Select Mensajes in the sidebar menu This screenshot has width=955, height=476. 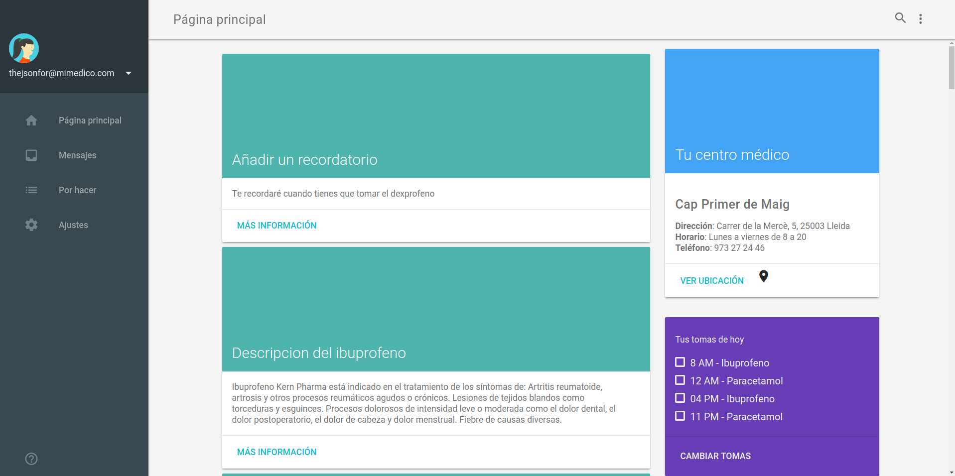tap(78, 155)
